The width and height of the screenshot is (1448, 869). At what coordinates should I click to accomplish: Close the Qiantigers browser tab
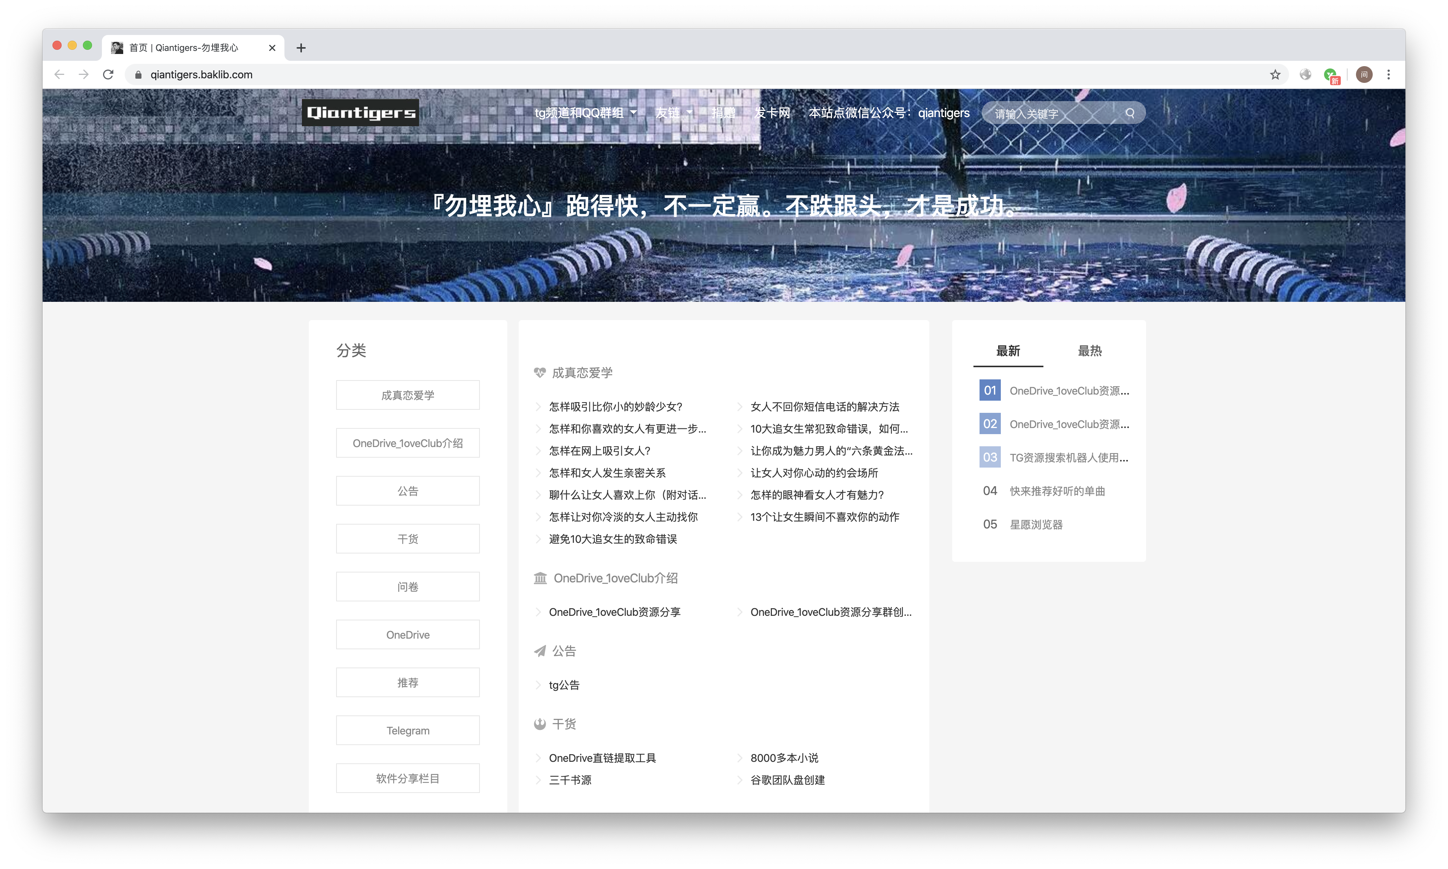pyautogui.click(x=272, y=48)
